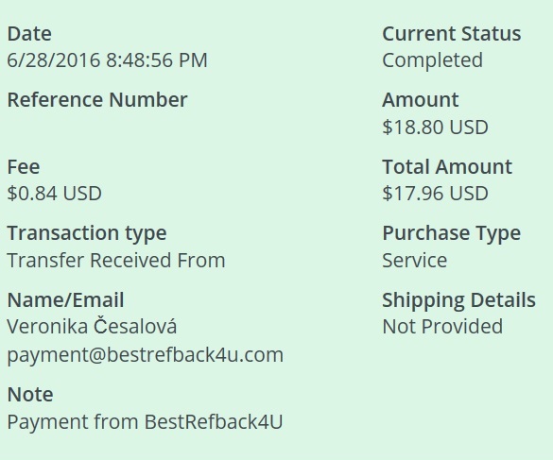Click the Note heading

[30, 394]
